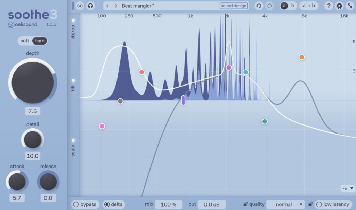Image resolution: width=356 pixels, height=210 pixels.
Task: Open the settings gear icon
Action: click(x=339, y=6)
